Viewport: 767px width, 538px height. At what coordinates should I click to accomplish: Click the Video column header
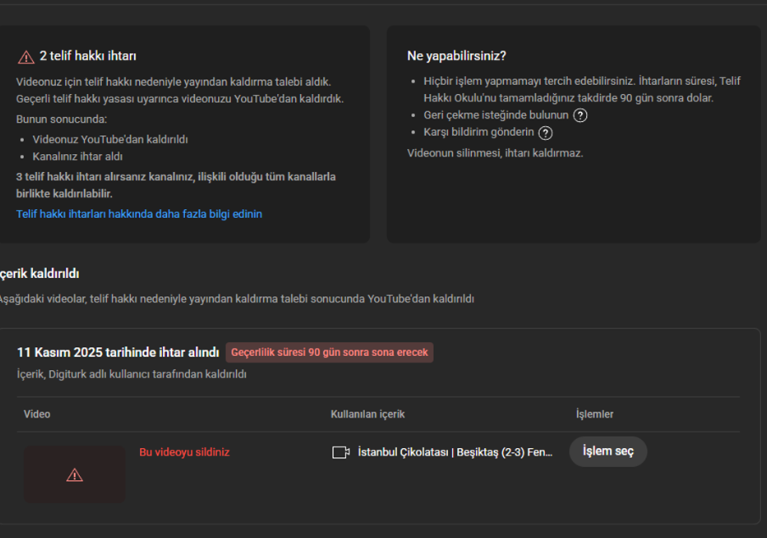point(37,414)
